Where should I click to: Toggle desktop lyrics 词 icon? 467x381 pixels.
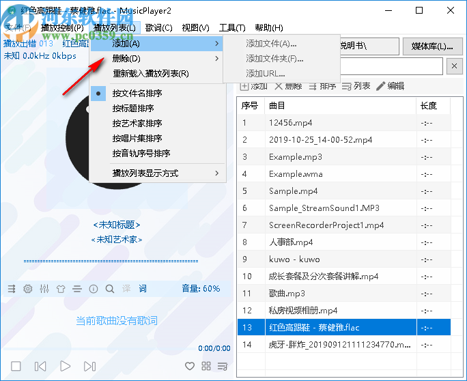(143, 288)
